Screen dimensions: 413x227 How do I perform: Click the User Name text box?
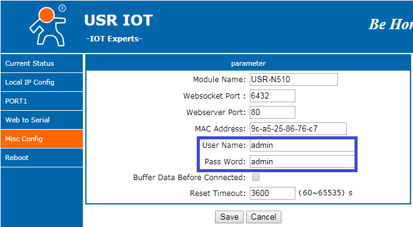302,145
